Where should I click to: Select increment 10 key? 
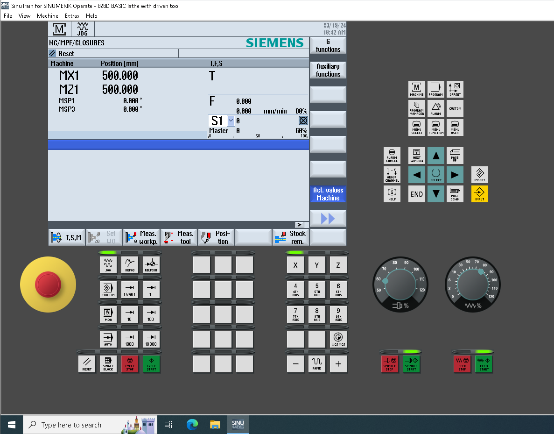[x=130, y=314]
